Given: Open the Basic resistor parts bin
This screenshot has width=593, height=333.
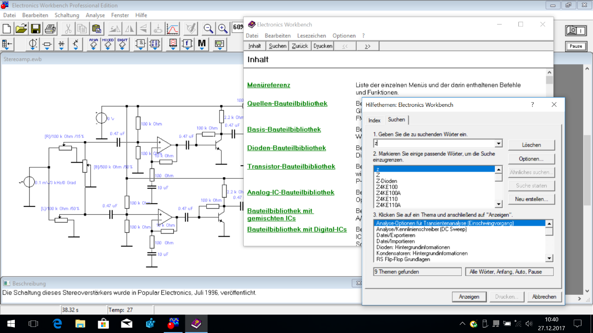Looking at the screenshot, I should tap(47, 44).
